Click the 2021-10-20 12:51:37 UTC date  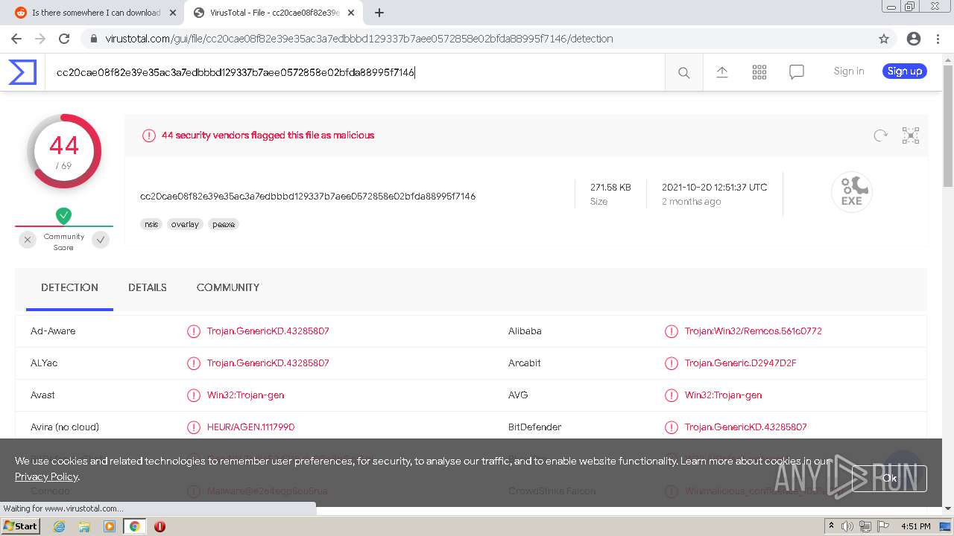tap(714, 188)
